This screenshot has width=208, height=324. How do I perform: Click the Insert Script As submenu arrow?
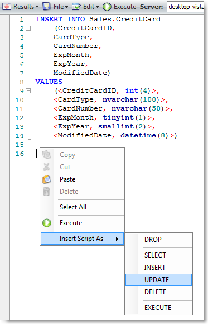117,239
